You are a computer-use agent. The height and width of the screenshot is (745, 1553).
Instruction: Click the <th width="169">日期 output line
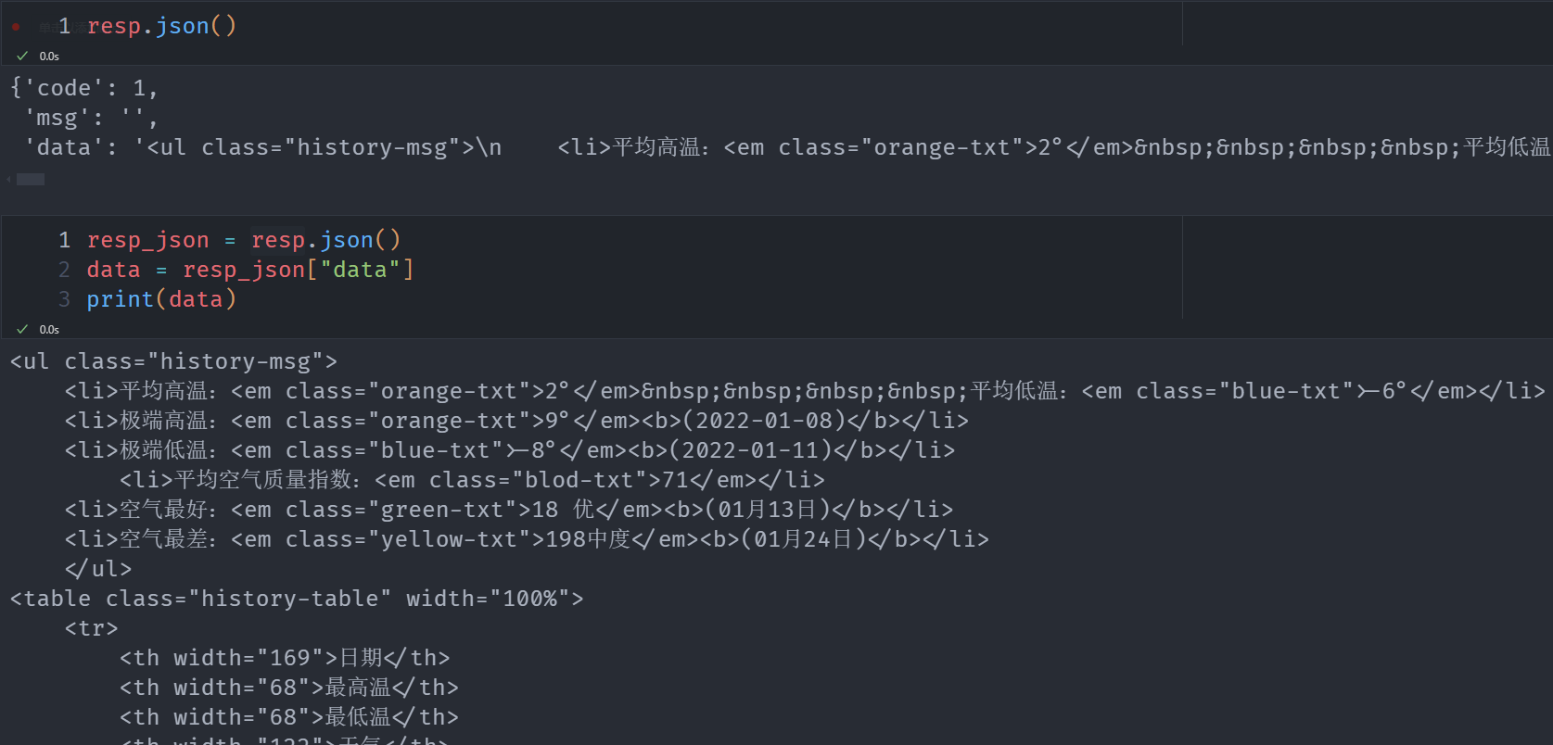coord(285,658)
